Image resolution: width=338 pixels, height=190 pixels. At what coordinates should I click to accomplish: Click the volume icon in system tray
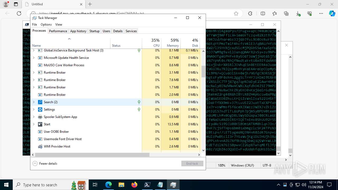304,185
